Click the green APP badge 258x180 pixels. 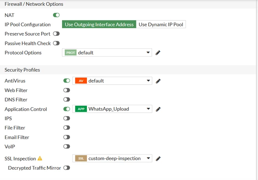coord(81,109)
